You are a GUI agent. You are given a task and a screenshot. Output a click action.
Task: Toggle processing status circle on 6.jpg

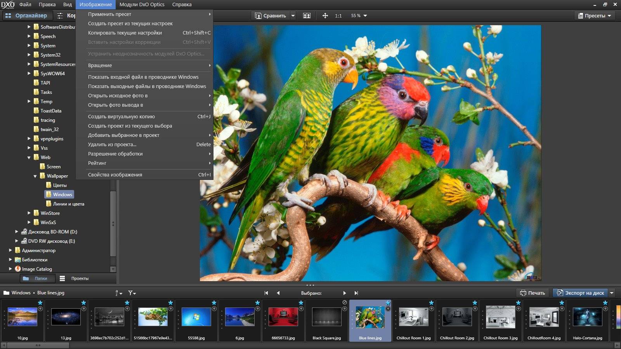pos(258,309)
